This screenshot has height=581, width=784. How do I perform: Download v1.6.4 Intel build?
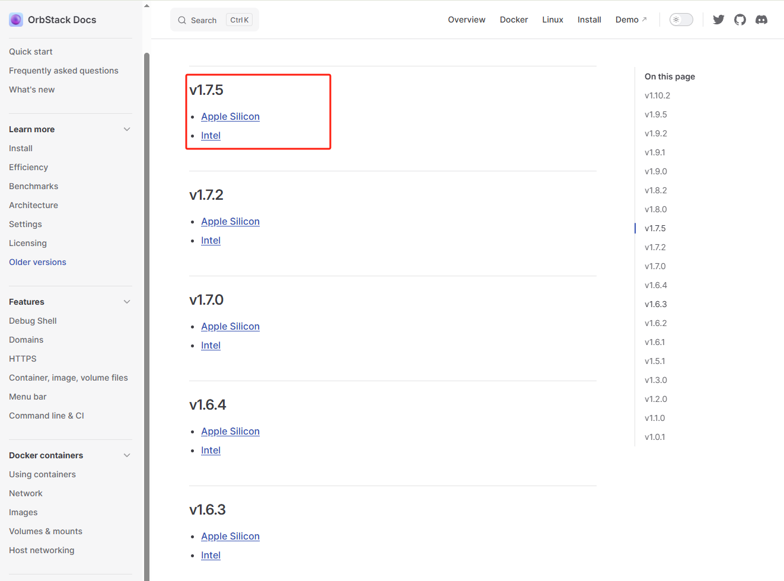point(211,451)
